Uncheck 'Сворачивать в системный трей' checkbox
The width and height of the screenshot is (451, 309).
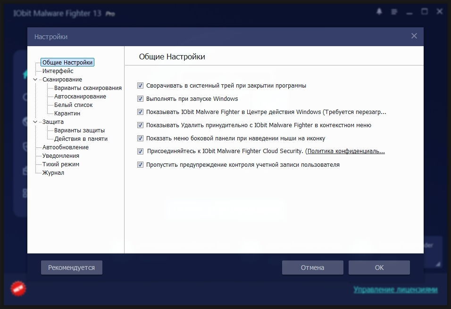tap(140, 86)
